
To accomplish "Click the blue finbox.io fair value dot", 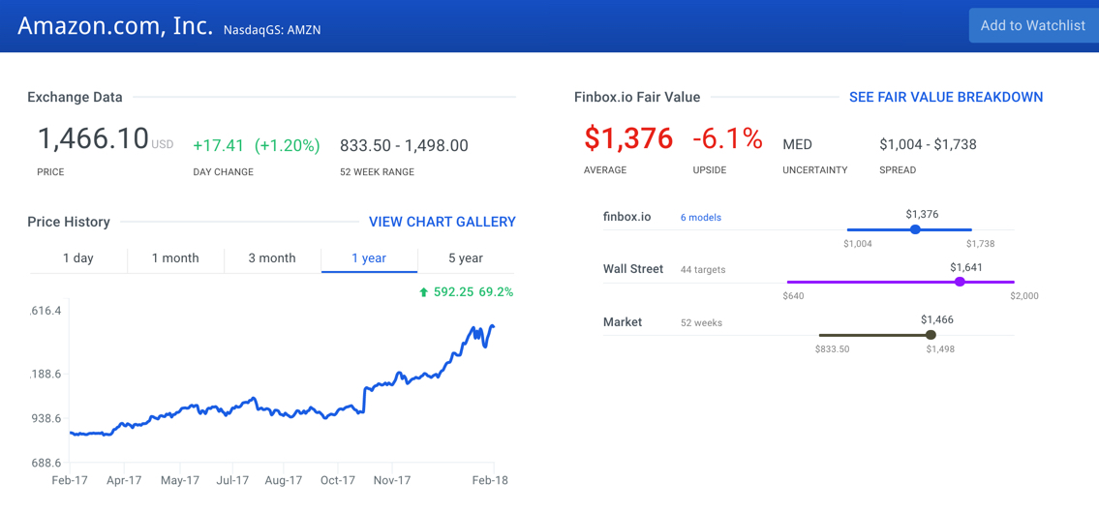I will 915,229.
